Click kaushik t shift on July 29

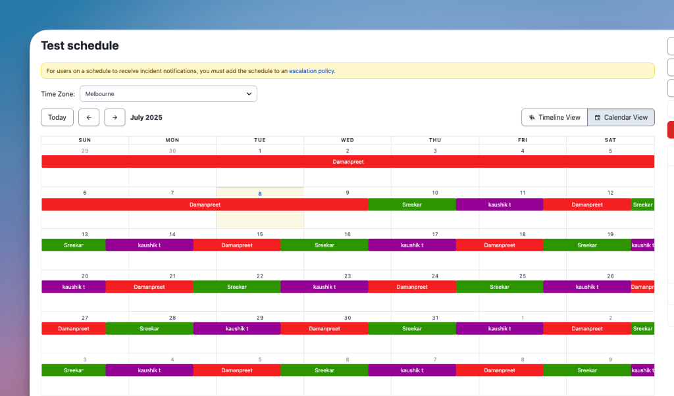tap(237, 329)
